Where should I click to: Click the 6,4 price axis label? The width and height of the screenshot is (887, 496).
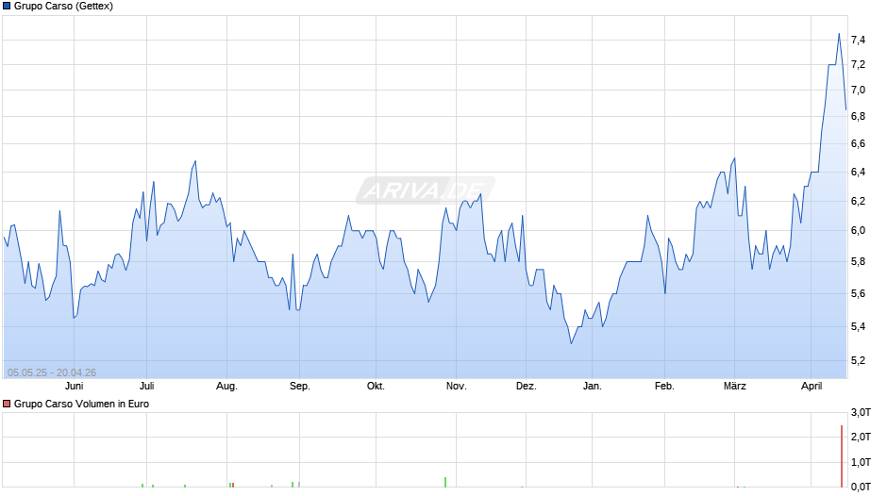tap(858, 172)
